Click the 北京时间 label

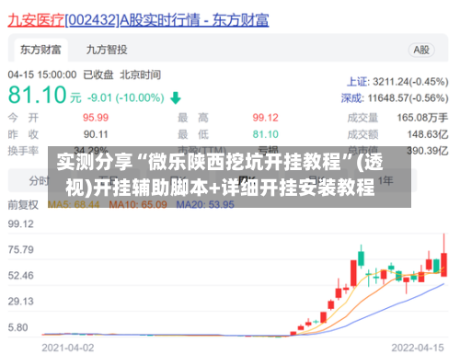tap(140, 74)
